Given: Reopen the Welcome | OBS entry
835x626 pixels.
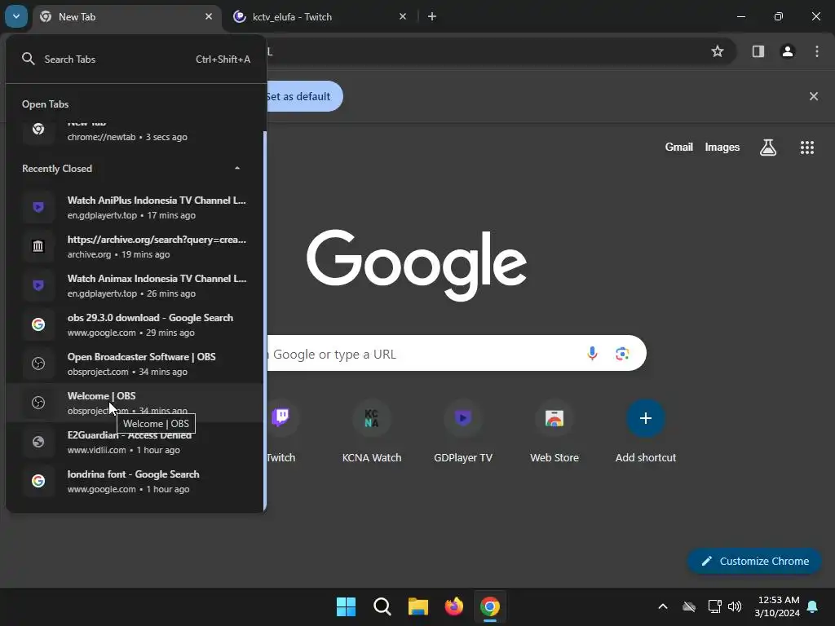Looking at the screenshot, I should (x=135, y=403).
